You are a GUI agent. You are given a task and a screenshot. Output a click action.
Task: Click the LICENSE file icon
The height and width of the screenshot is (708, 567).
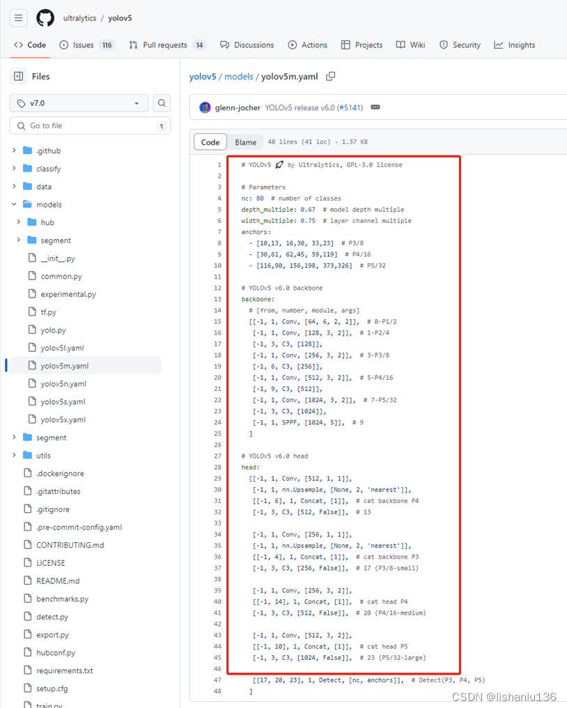28,562
